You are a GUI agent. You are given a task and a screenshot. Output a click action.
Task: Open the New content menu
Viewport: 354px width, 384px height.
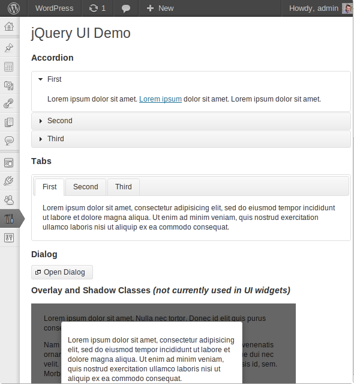click(x=160, y=8)
